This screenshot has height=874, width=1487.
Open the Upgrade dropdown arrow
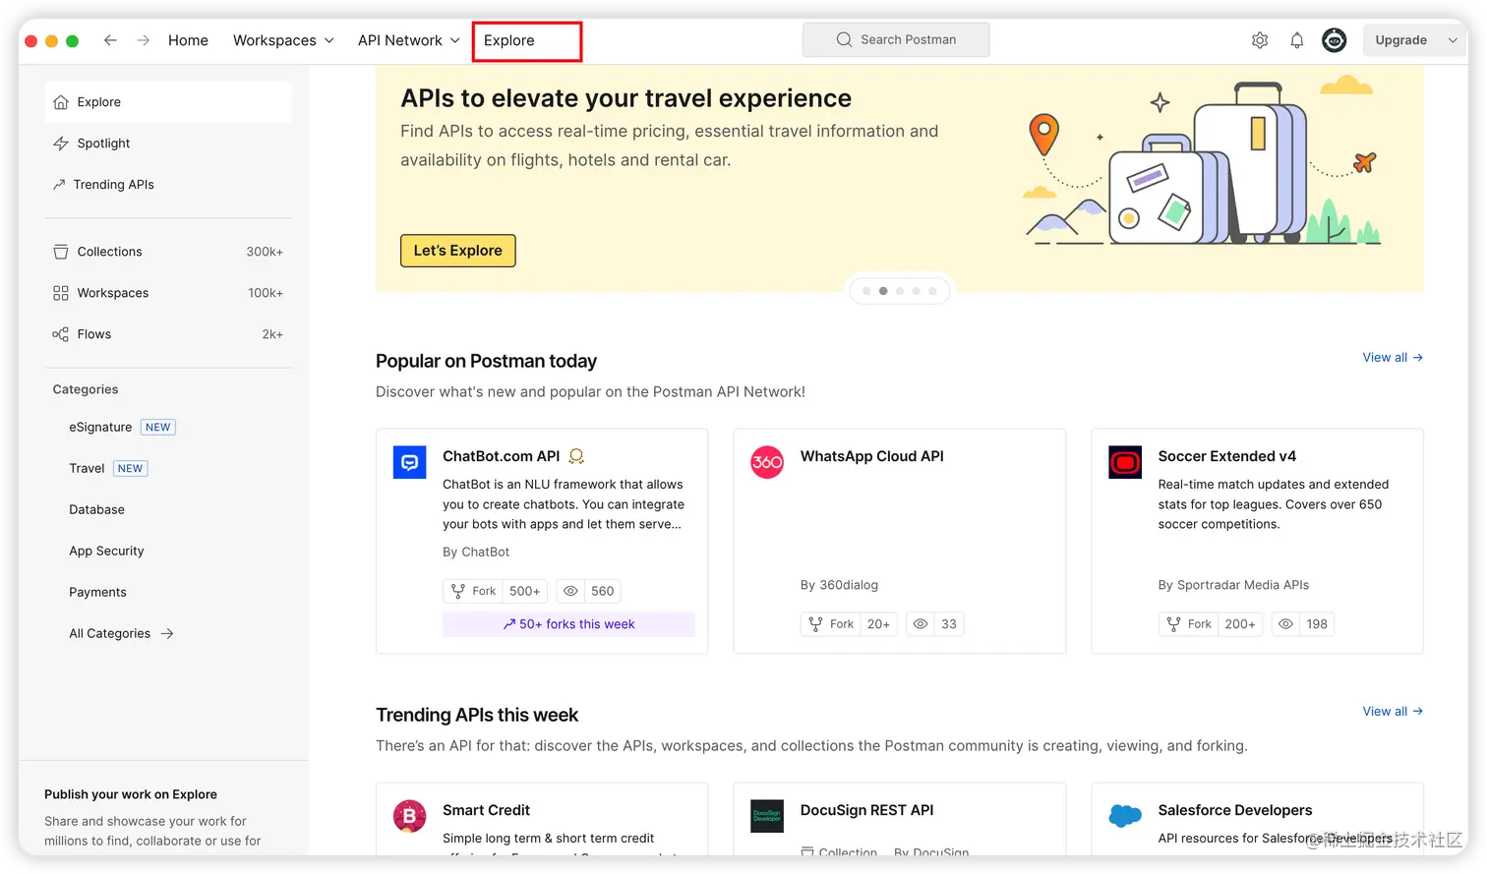click(1453, 40)
